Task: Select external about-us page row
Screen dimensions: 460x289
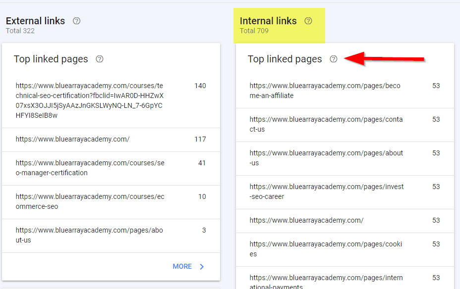Action: click(111, 236)
